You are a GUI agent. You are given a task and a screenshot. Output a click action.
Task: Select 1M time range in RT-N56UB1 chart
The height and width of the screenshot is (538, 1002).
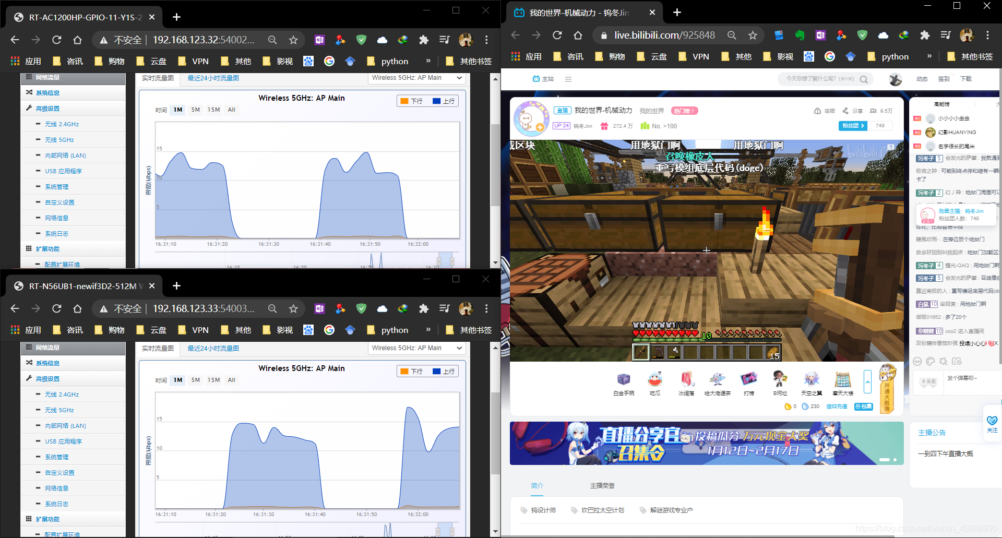pos(178,380)
